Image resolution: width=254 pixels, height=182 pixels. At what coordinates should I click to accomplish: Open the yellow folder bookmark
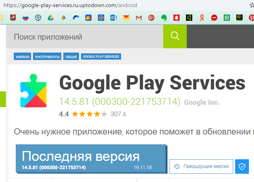1,18
